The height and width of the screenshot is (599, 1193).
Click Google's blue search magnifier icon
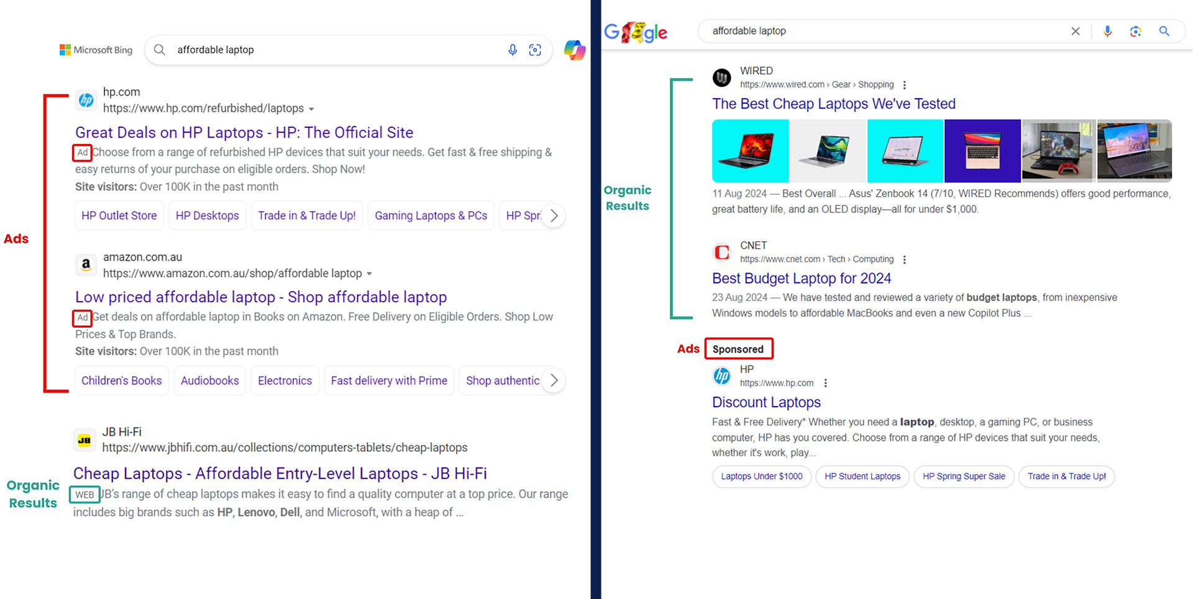1164,31
